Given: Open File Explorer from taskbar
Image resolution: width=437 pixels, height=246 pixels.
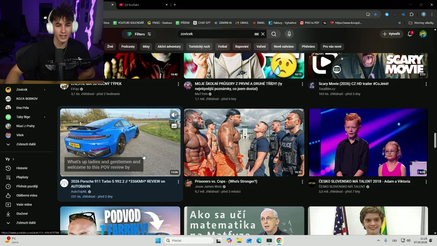Looking at the screenshot, I should click(x=239, y=241).
